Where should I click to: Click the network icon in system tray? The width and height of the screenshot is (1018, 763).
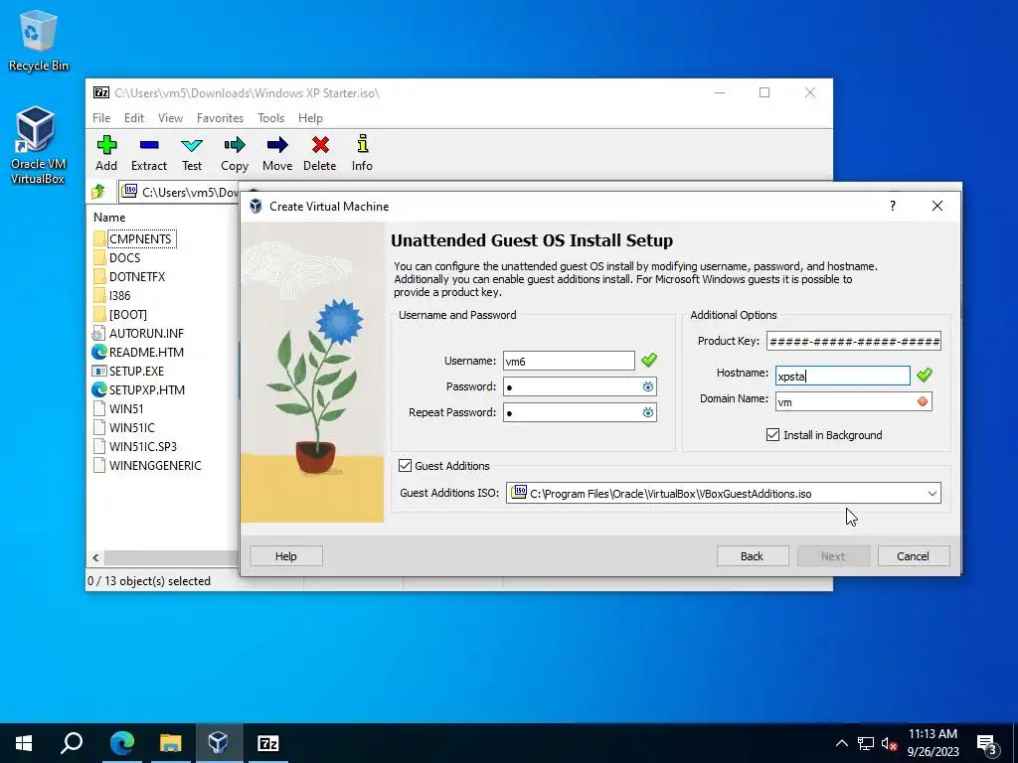(866, 743)
